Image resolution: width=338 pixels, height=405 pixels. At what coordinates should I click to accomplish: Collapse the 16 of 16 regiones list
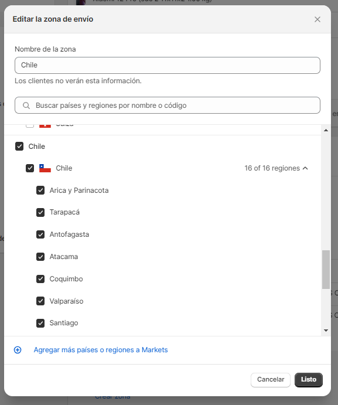[276, 168]
